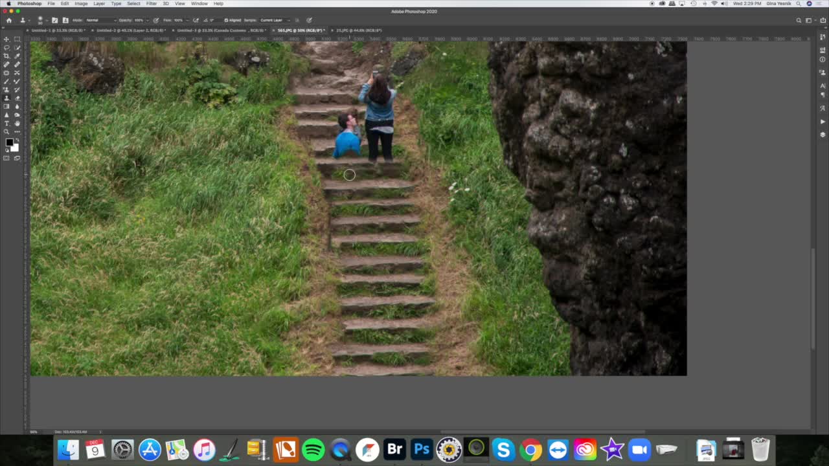Select the Clone Stamp tool in toolbox
The width and height of the screenshot is (829, 466).
point(6,98)
